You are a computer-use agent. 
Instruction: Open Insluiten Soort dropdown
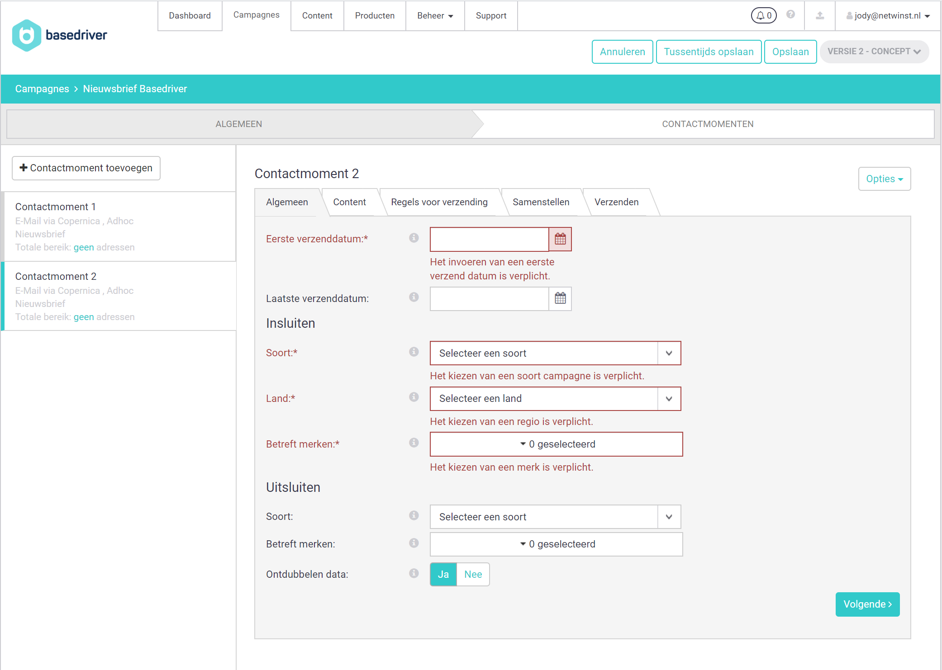coord(555,353)
